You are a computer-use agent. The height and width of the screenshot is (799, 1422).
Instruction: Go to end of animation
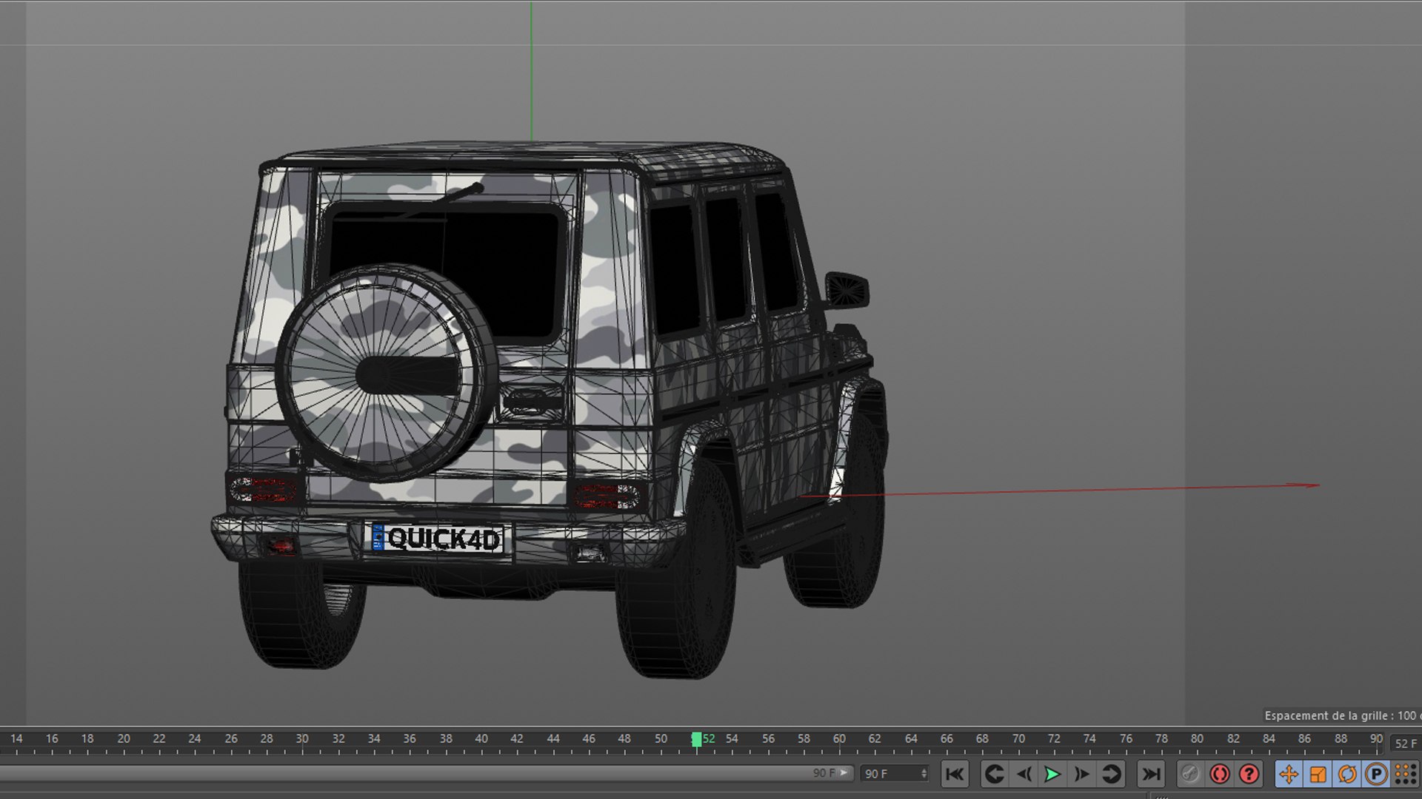click(x=1151, y=774)
